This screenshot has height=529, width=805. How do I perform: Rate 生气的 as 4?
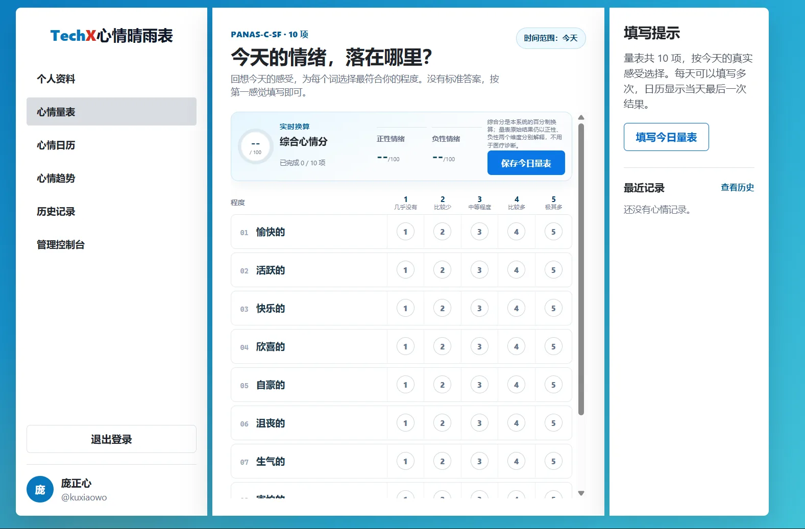click(517, 461)
